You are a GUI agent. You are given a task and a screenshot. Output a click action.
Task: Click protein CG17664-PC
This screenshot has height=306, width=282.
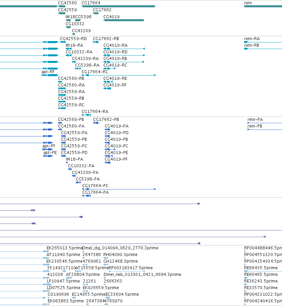(x=95, y=186)
